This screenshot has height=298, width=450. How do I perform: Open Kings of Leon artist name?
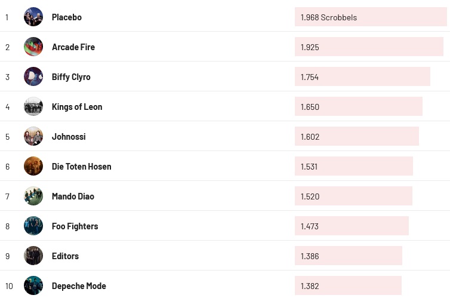77,107
